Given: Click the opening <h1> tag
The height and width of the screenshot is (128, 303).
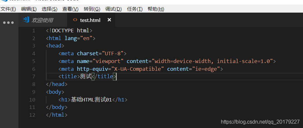Looking at the screenshot, I should (65, 100).
